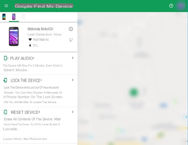Image resolution: width=188 pixels, height=145 pixels.
Task: Click 'Erase All Contents Of The Device' text
Action: [29, 119]
